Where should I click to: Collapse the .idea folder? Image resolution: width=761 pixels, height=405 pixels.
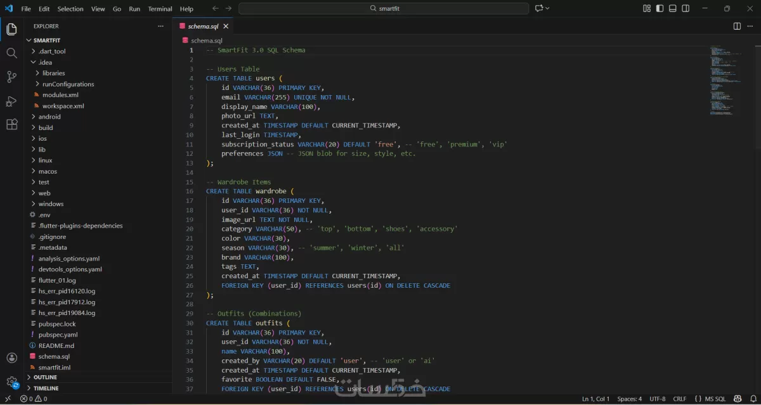point(44,62)
